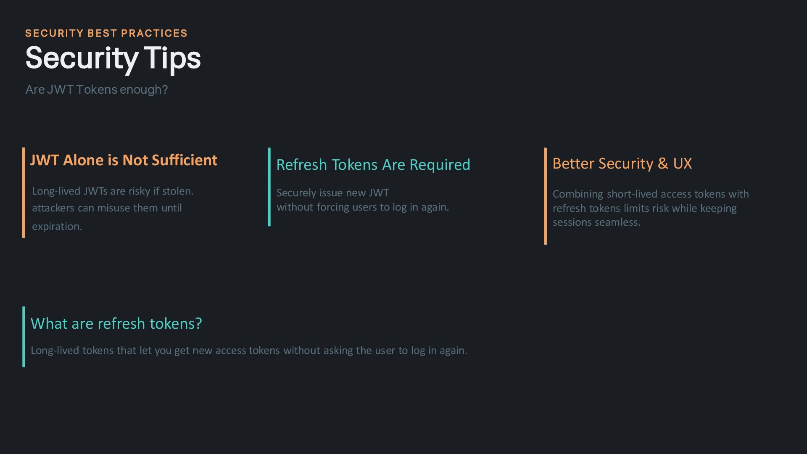Click the "sessions seamless." text line
This screenshot has width=807, height=454.
(596, 222)
